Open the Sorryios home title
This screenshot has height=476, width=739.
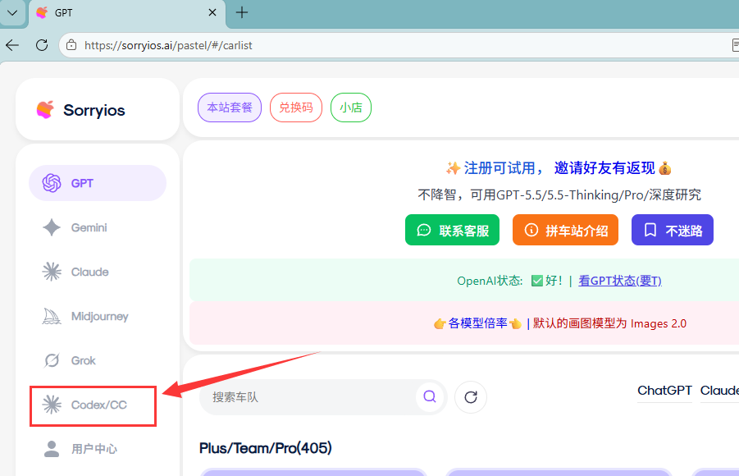tap(94, 111)
